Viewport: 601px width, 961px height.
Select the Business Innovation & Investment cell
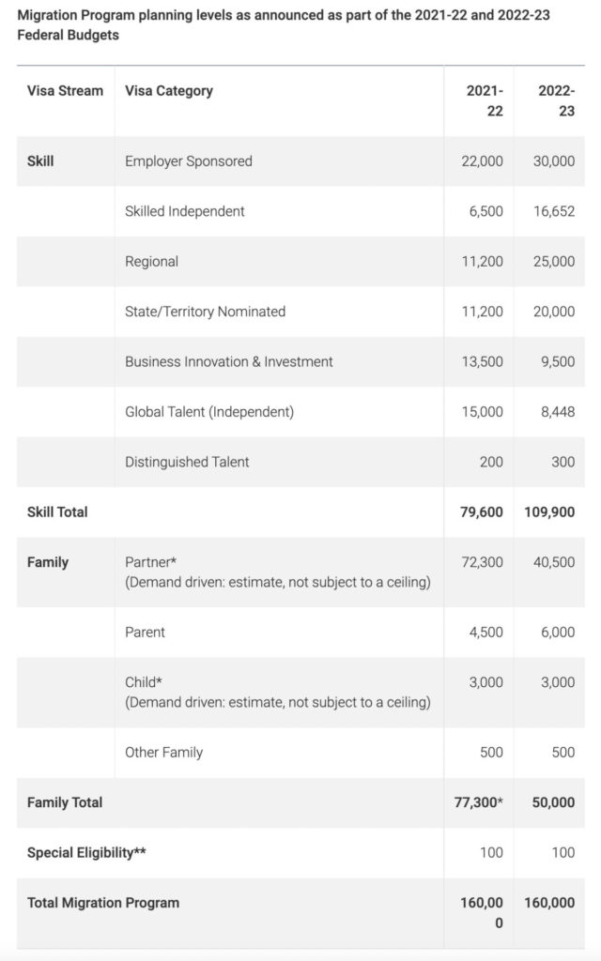229,361
